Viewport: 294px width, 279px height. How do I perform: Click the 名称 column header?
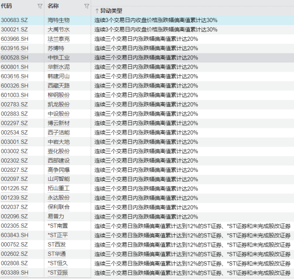point(53,6)
